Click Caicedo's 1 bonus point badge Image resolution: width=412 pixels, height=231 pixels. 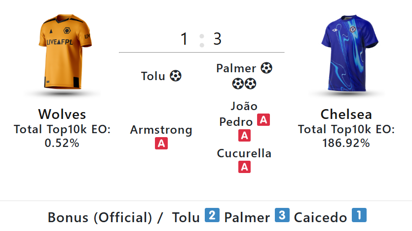tap(359, 216)
